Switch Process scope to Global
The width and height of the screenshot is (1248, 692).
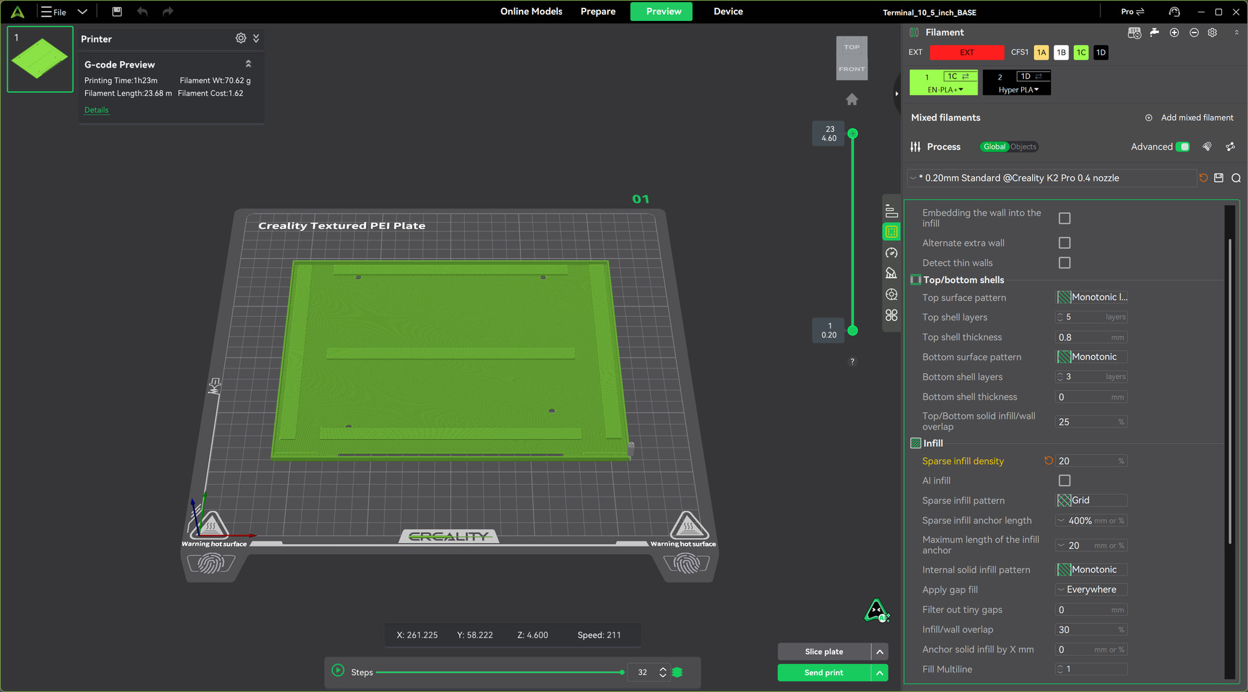click(x=994, y=147)
